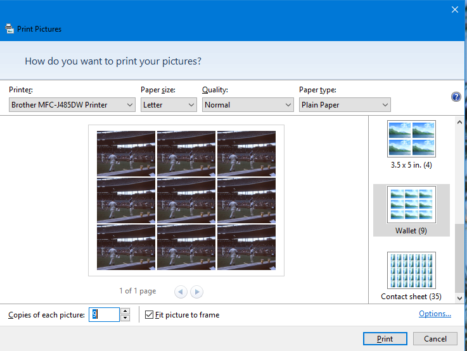The height and width of the screenshot is (351, 467).
Task: Click the Print button
Action: 385,338
